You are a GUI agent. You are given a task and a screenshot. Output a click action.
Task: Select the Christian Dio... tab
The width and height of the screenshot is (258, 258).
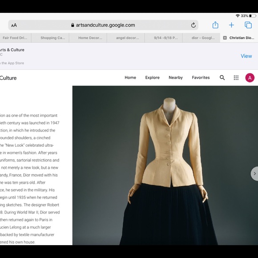[239, 38]
